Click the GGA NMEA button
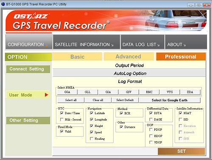This screenshot has height=160, width=212. pos(67,92)
